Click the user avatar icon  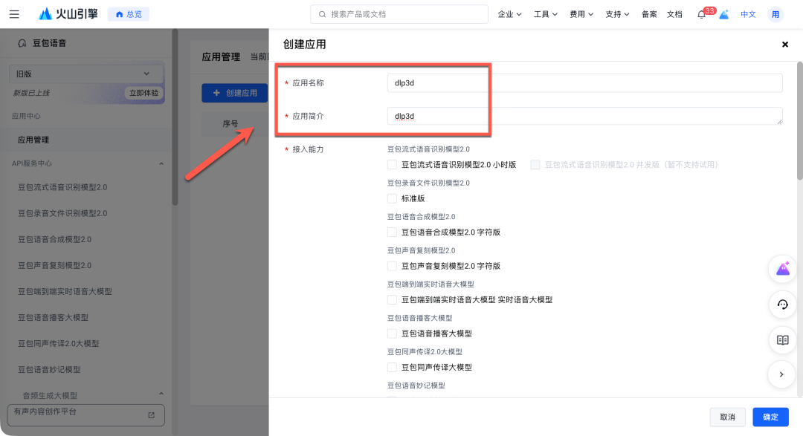[775, 14]
